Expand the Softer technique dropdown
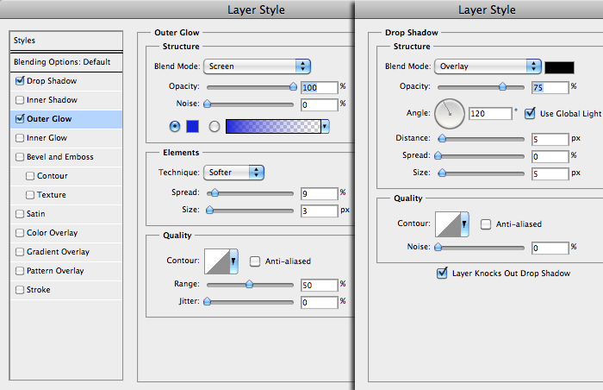This screenshot has height=390, width=603. click(233, 172)
